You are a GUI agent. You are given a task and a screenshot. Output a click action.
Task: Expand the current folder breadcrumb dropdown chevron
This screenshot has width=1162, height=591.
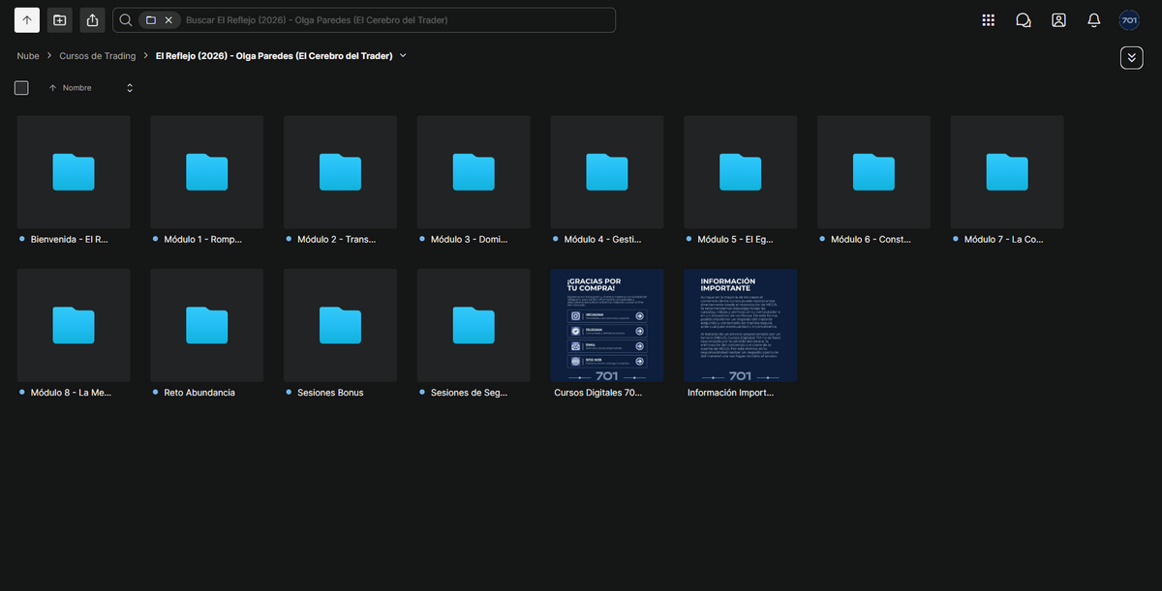(x=403, y=55)
